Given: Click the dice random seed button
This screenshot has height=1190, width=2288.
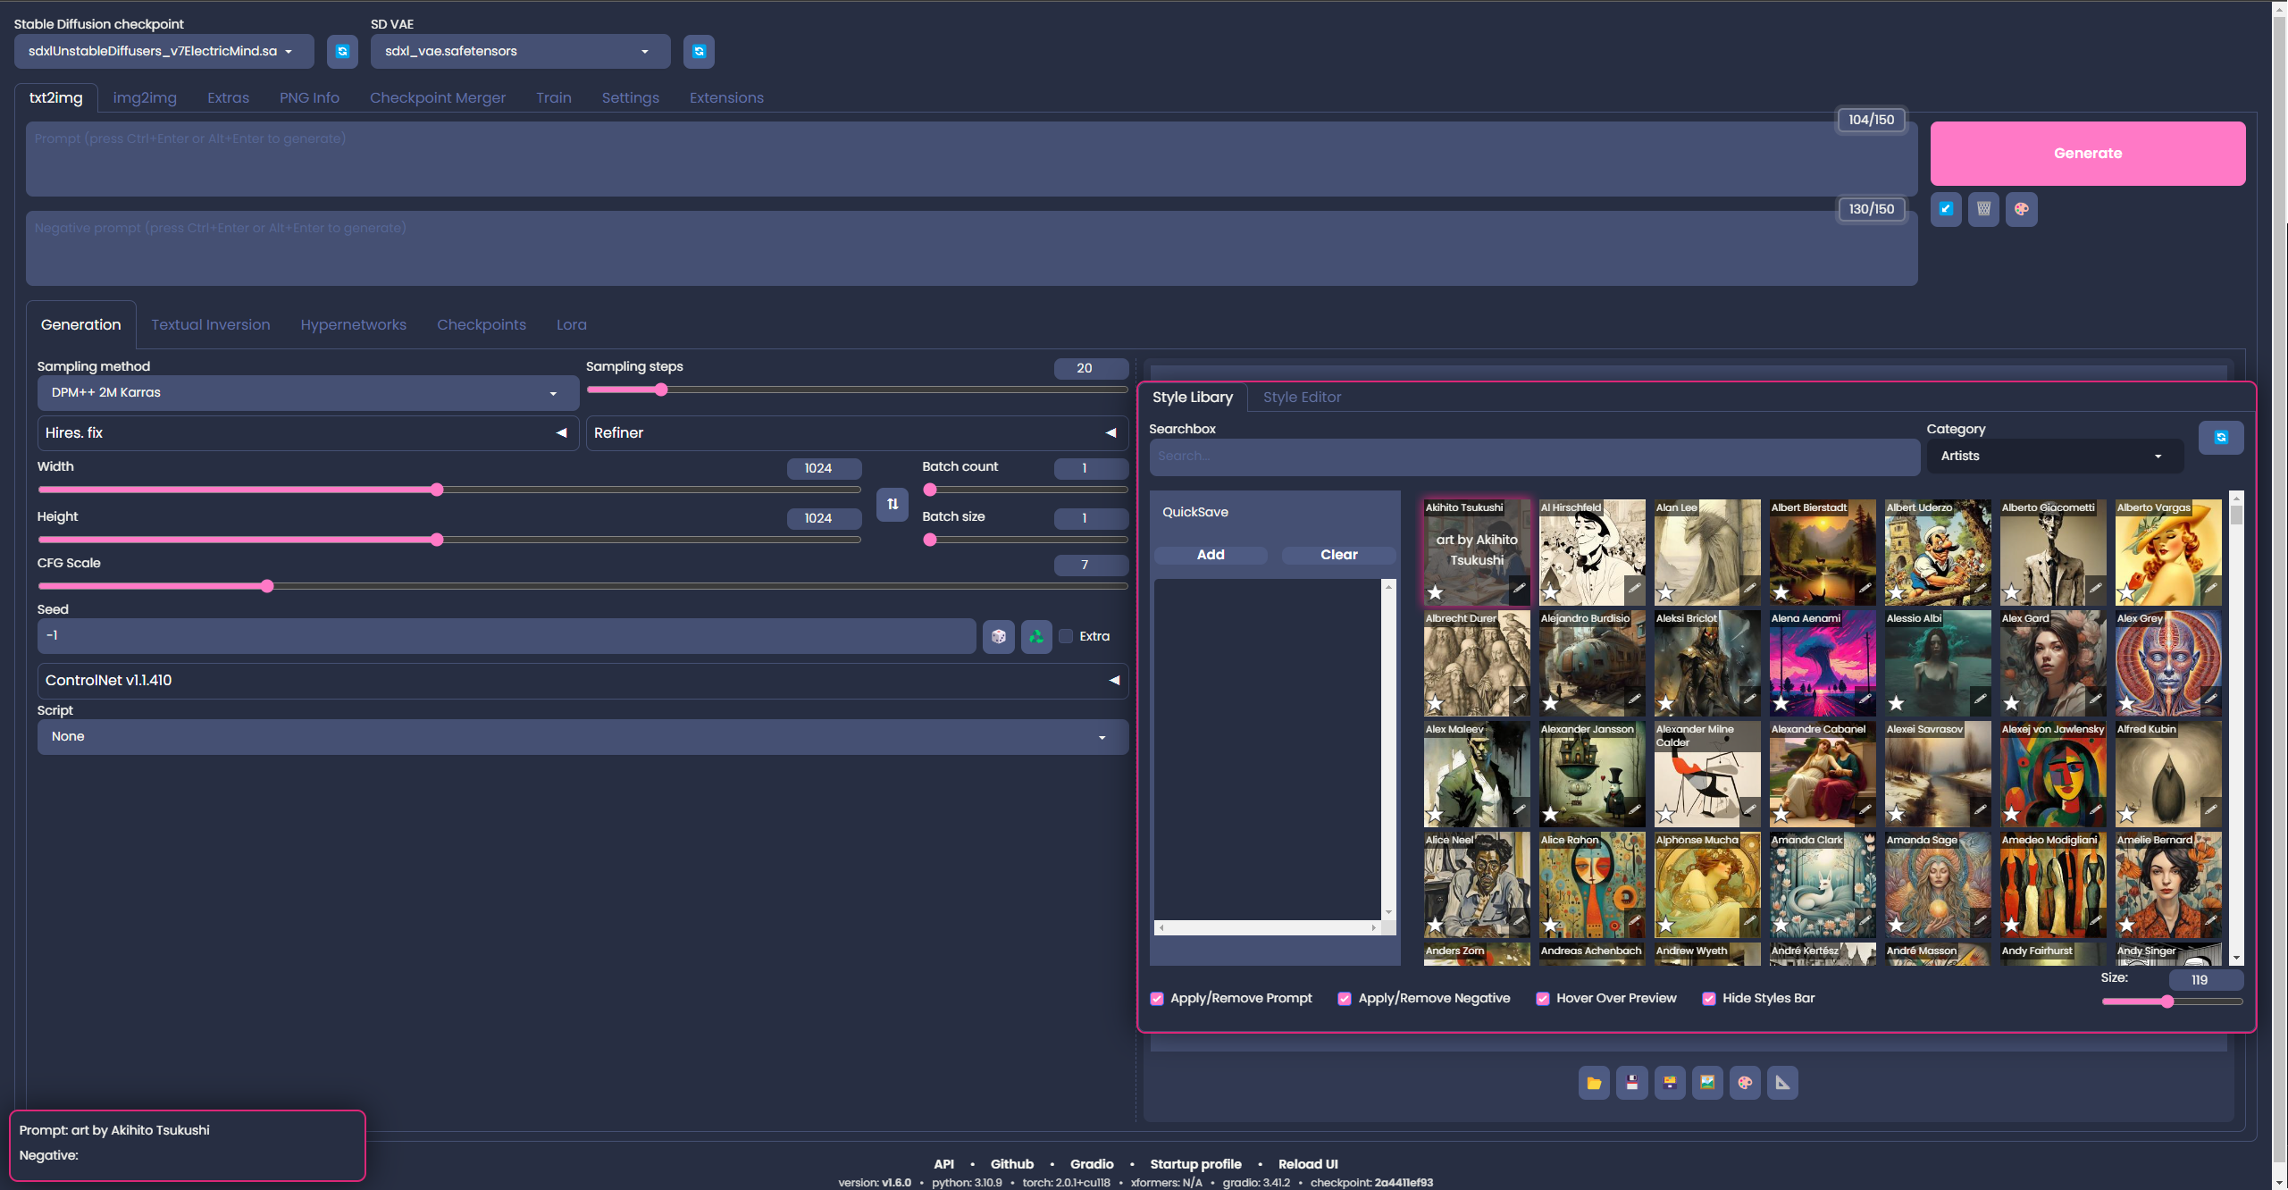Looking at the screenshot, I should coord(999,636).
